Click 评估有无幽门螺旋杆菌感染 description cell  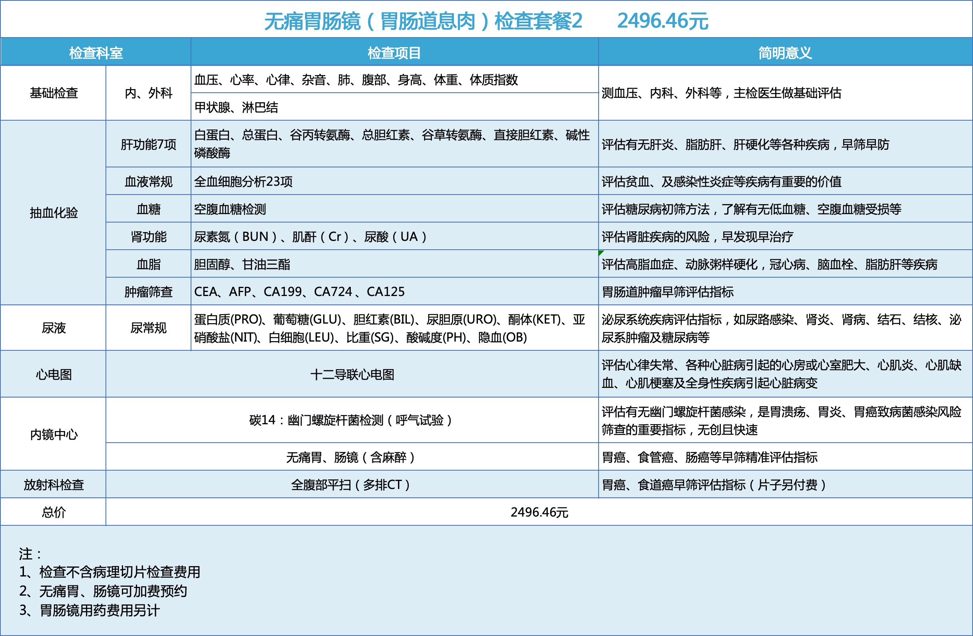(x=785, y=420)
